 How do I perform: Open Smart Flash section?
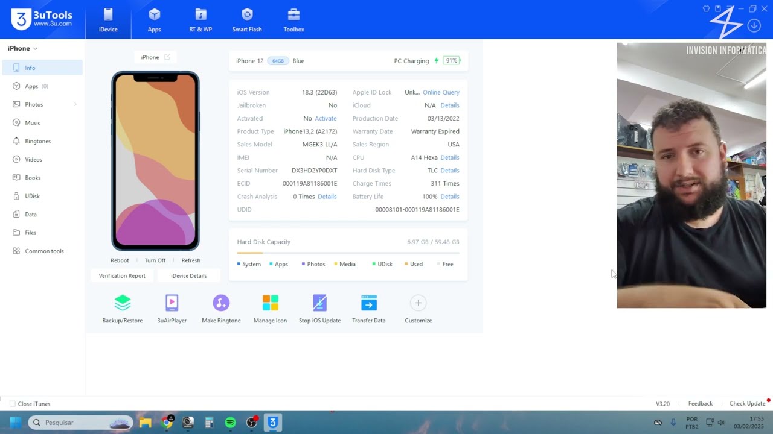[x=247, y=19]
